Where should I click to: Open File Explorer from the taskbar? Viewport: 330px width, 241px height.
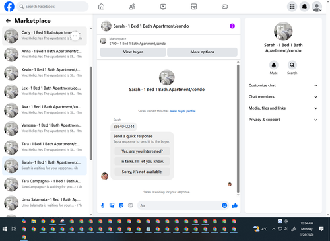34,221
